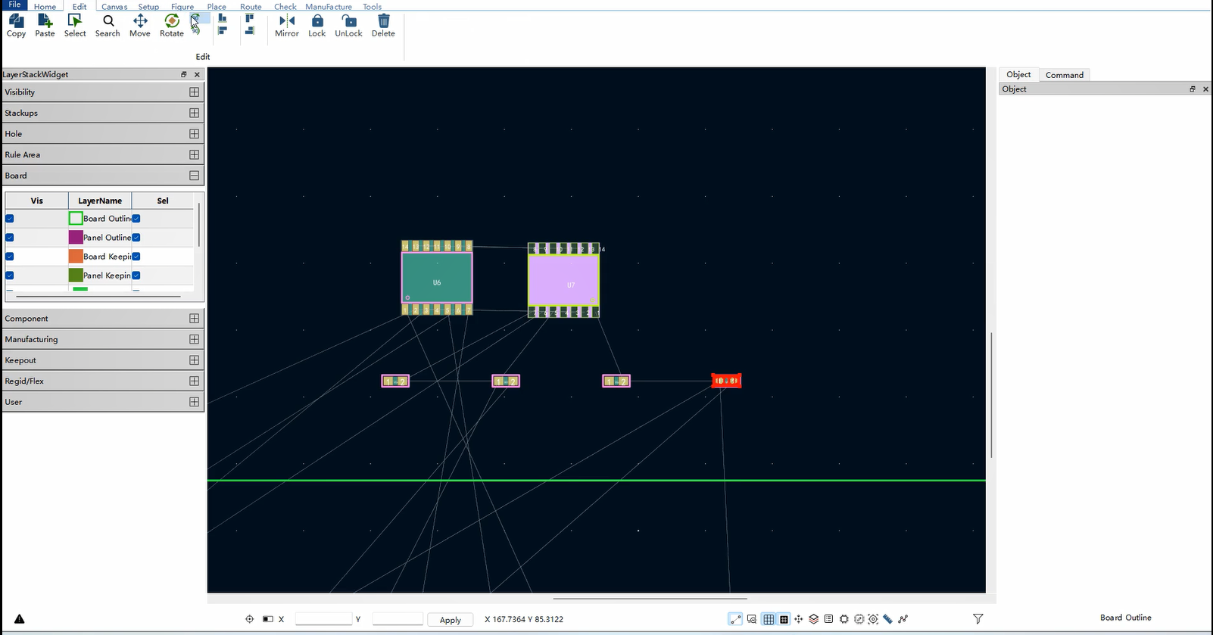Expand the Visibility section
1213x635 pixels.
coord(194,92)
